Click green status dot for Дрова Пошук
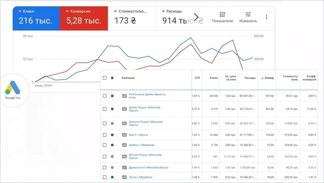The width and height of the screenshot is (324, 183). 112,109
